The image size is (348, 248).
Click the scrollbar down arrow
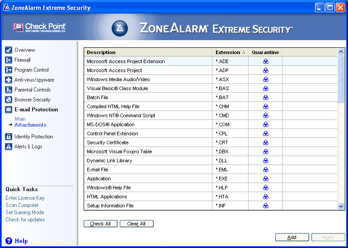[x=341, y=207]
